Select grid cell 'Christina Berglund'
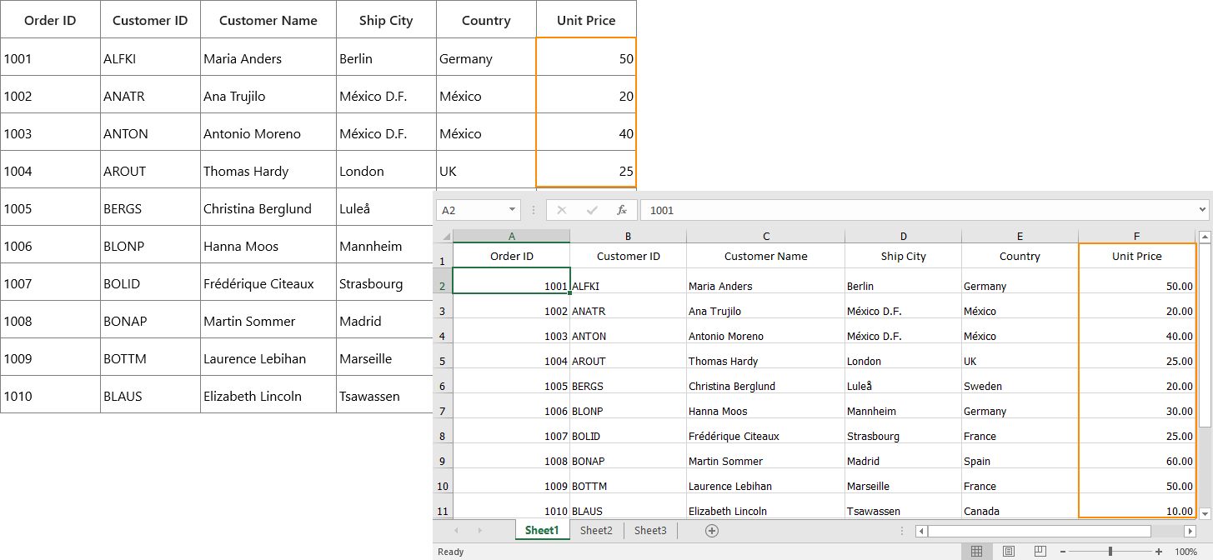 [x=268, y=208]
